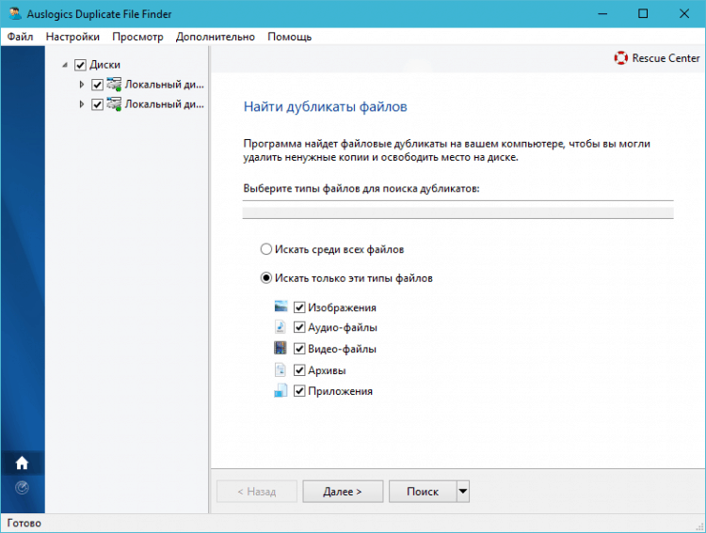This screenshot has height=533, width=706.
Task: Uncheck the Аудио-файлы checkbox
Action: pos(299,327)
